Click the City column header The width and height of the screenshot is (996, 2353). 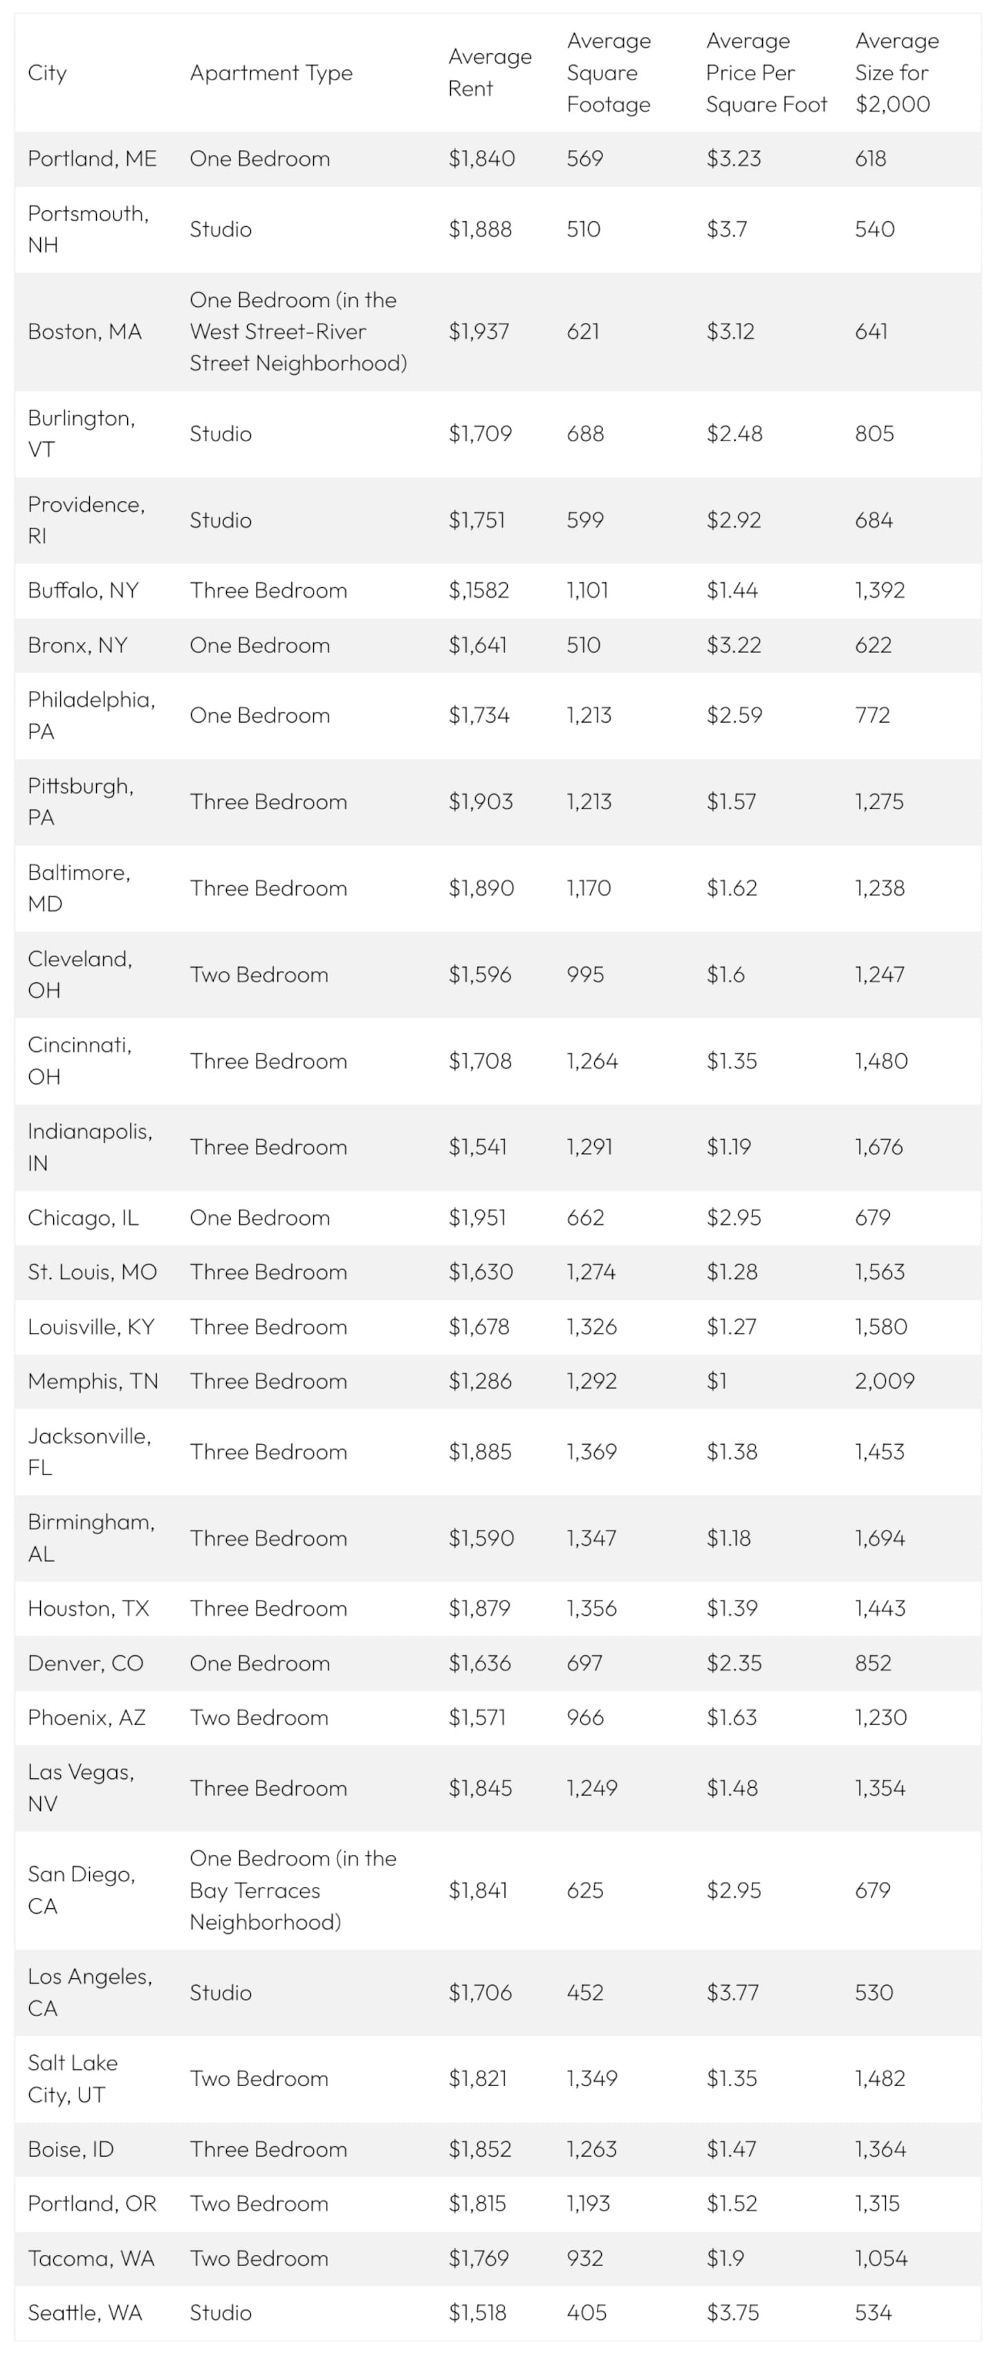point(48,73)
